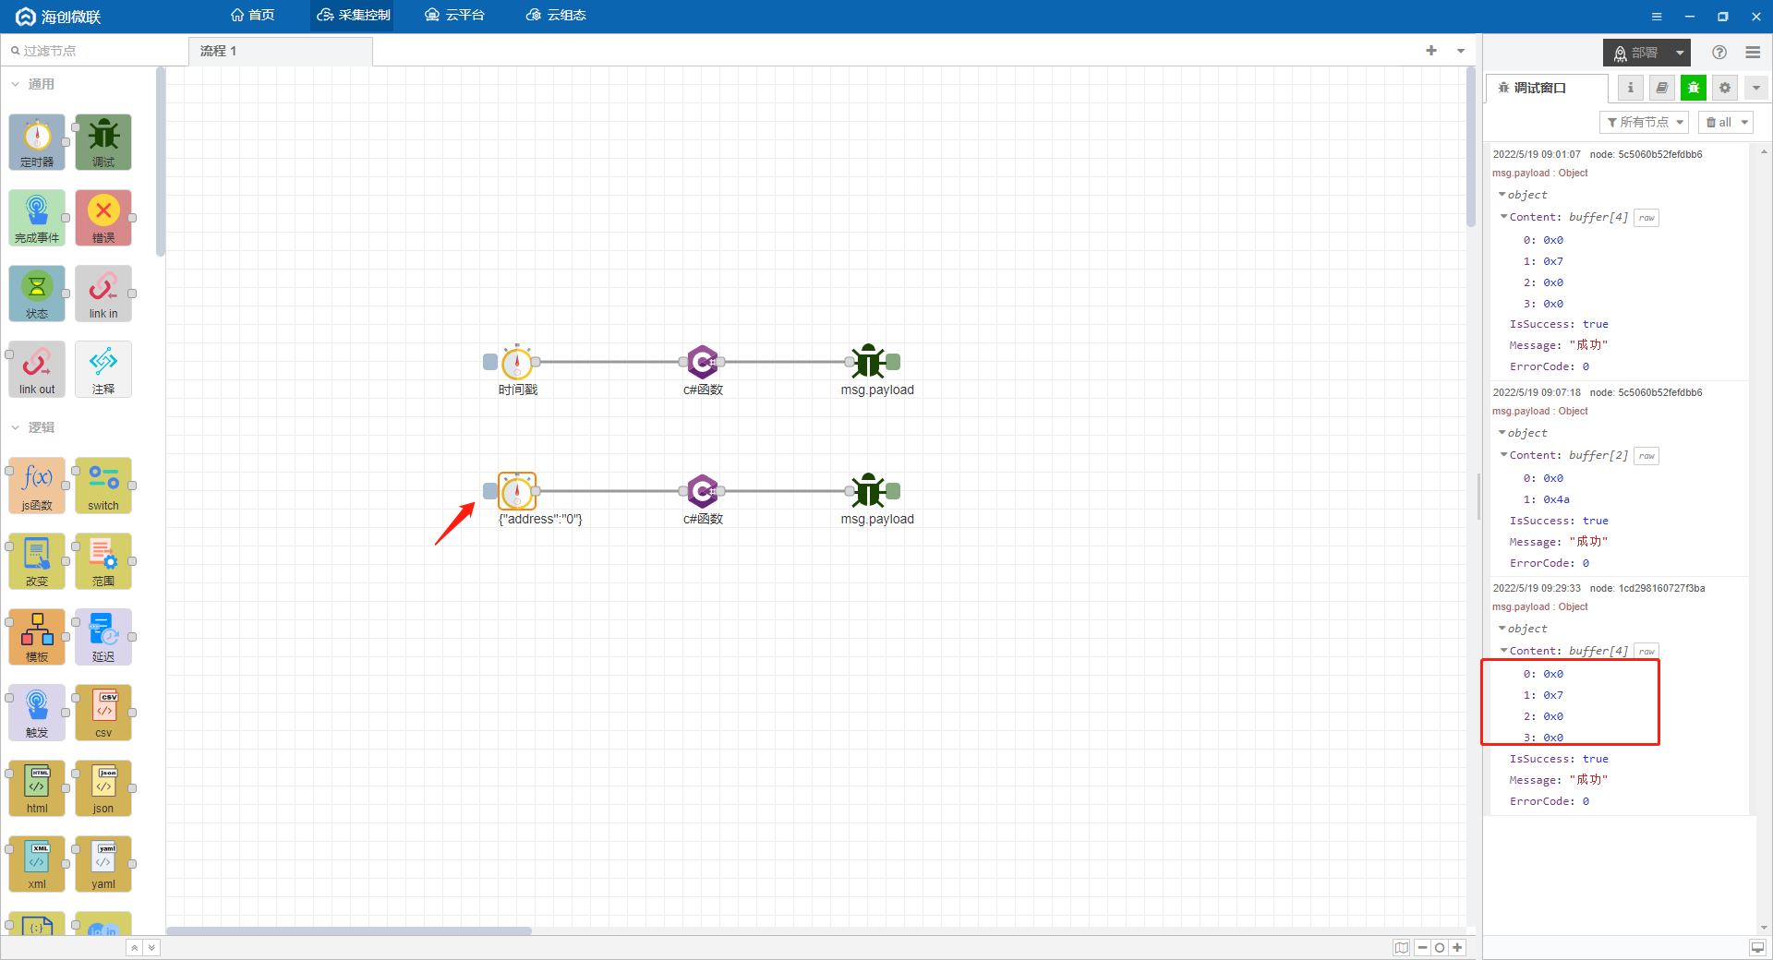The height and width of the screenshot is (960, 1773).
Task: Select the 定时器 timer node in palette
Action: tap(37, 142)
